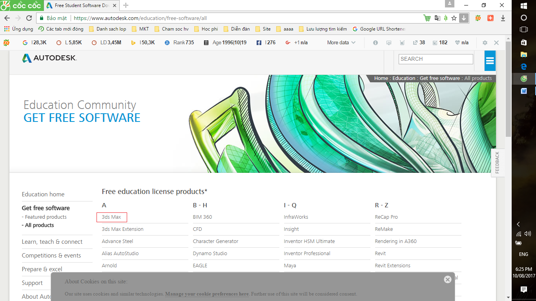
Task: Open SEOquake settings gear icon
Action: click(485, 43)
